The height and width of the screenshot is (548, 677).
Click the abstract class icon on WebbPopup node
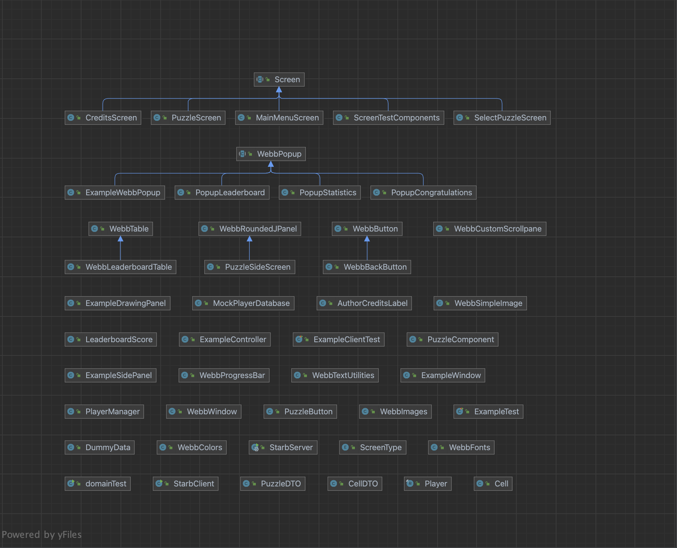point(242,154)
